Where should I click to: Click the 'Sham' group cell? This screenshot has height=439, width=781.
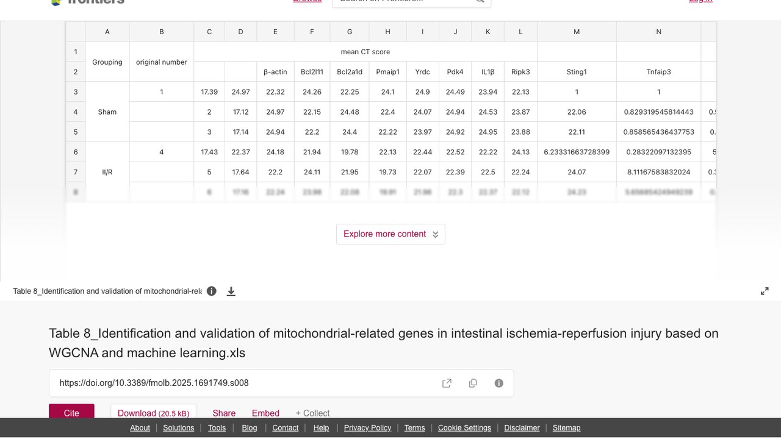(107, 112)
